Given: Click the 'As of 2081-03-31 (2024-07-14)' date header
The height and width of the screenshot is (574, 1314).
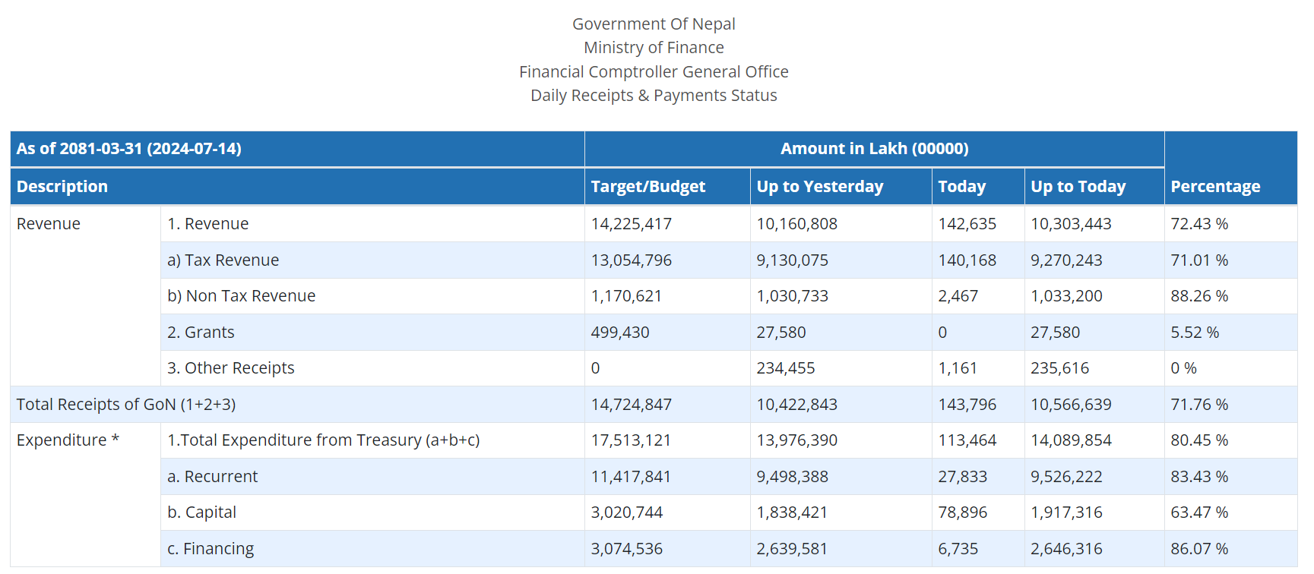Looking at the screenshot, I should pyautogui.click(x=129, y=149).
